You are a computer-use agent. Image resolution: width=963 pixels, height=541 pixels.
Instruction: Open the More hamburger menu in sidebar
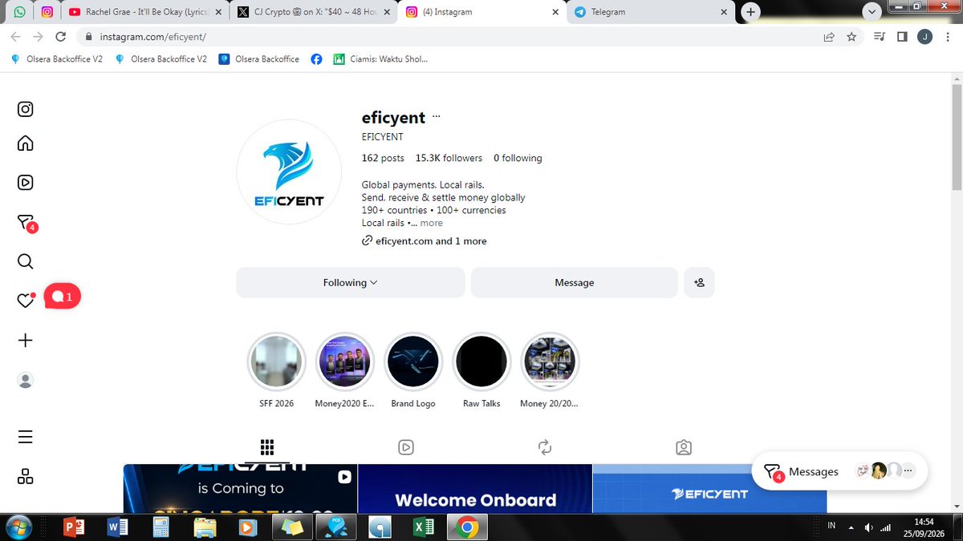tap(25, 437)
